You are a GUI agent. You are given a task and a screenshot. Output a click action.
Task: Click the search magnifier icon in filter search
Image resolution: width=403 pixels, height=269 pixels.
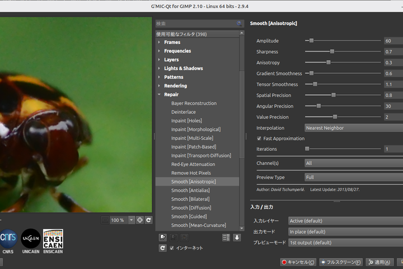(x=240, y=24)
